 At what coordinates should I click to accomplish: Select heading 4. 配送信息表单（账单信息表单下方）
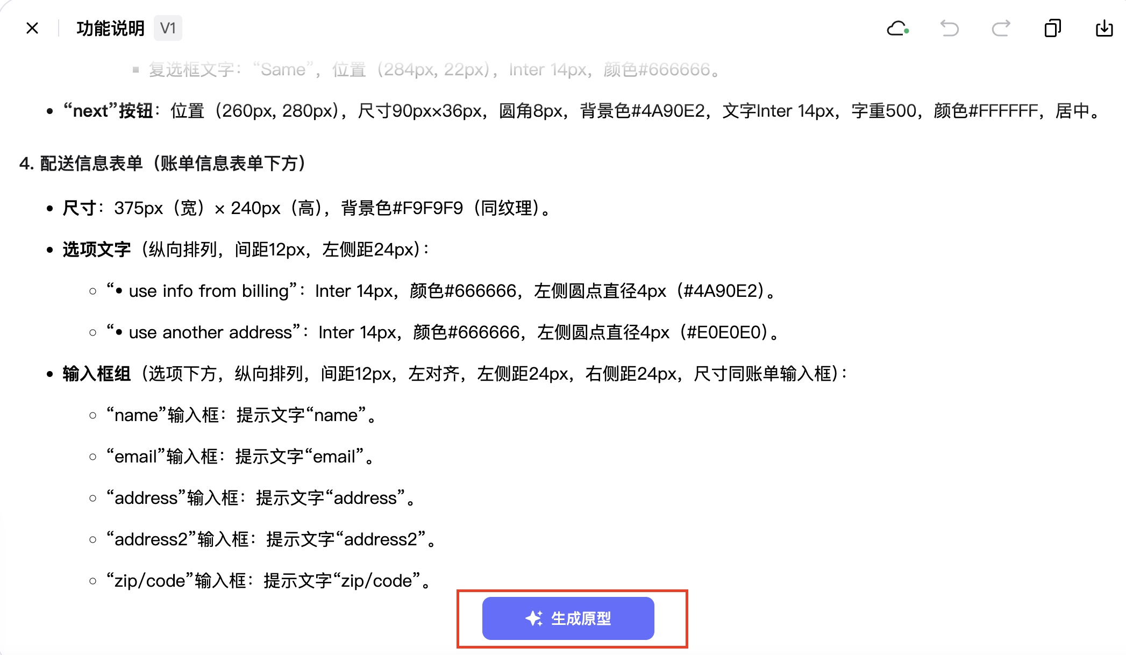(x=163, y=163)
